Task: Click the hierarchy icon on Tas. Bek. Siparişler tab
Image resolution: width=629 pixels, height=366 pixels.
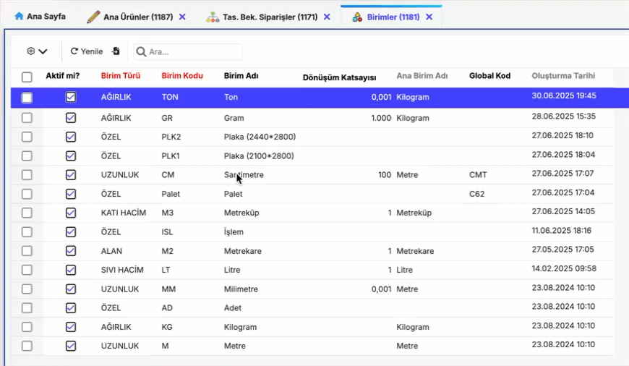Action: pyautogui.click(x=212, y=17)
